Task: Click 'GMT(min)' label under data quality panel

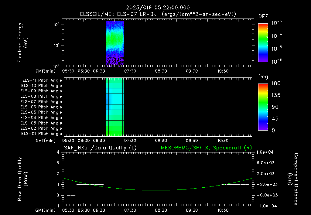Action: click(x=46, y=210)
